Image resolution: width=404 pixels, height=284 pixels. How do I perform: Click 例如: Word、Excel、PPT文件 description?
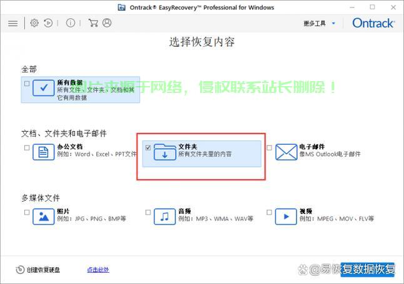click(96, 154)
